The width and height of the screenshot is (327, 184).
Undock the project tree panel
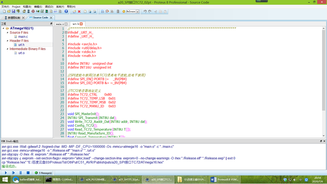click(51, 24)
